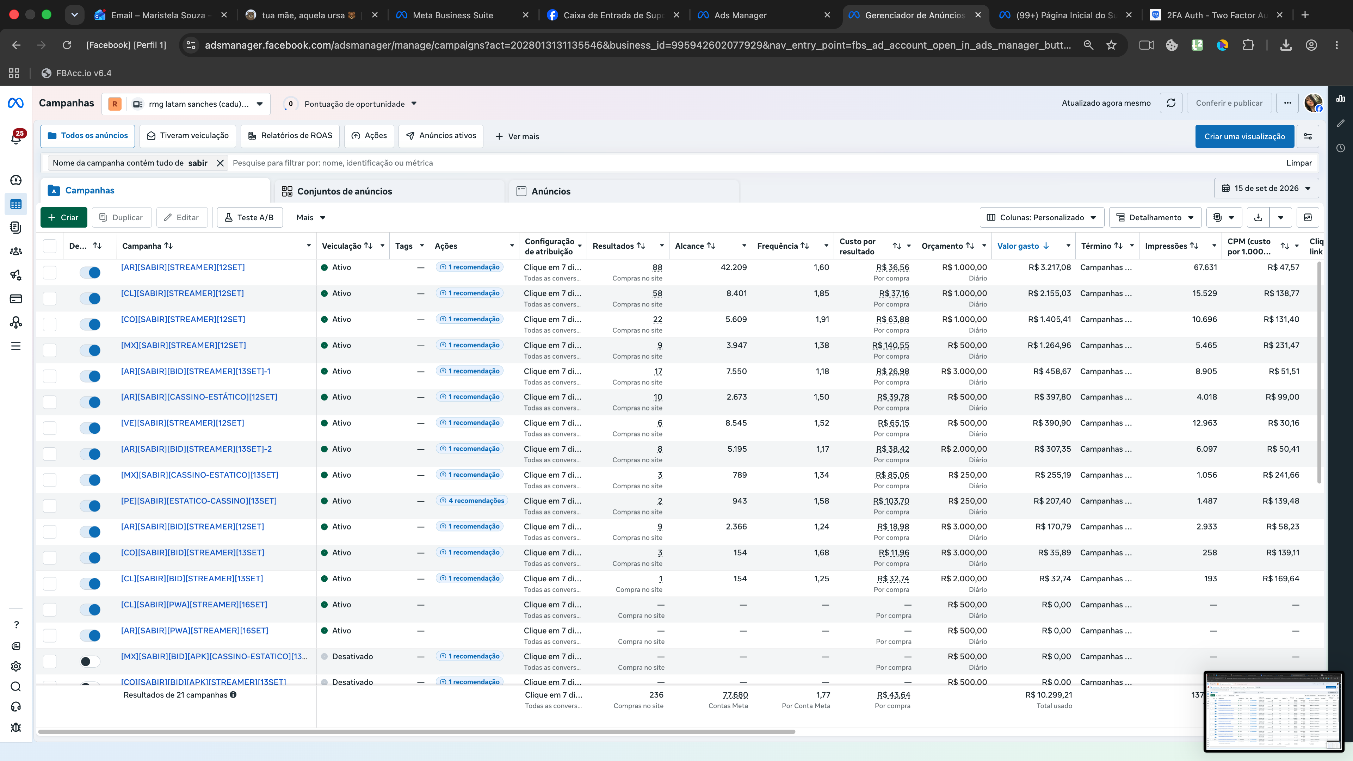This screenshot has width=1353, height=761.
Task: Click Criar uma visualização button
Action: (x=1245, y=136)
